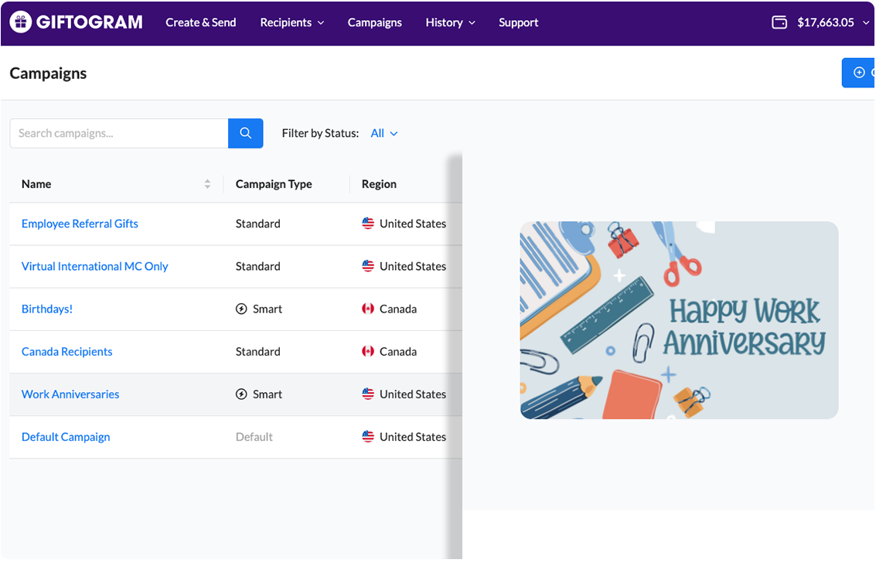The image size is (876, 563).
Task: Click the wallet icon next to the balance
Action: pyautogui.click(x=780, y=22)
